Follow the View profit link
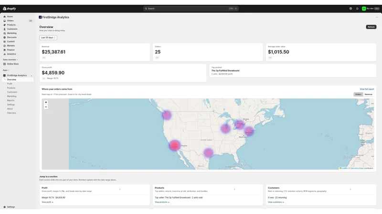The height and width of the screenshot is (214, 382). [47, 202]
